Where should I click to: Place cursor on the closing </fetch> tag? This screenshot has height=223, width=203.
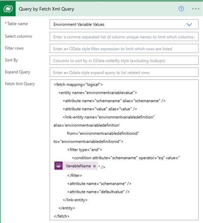(x=62, y=216)
